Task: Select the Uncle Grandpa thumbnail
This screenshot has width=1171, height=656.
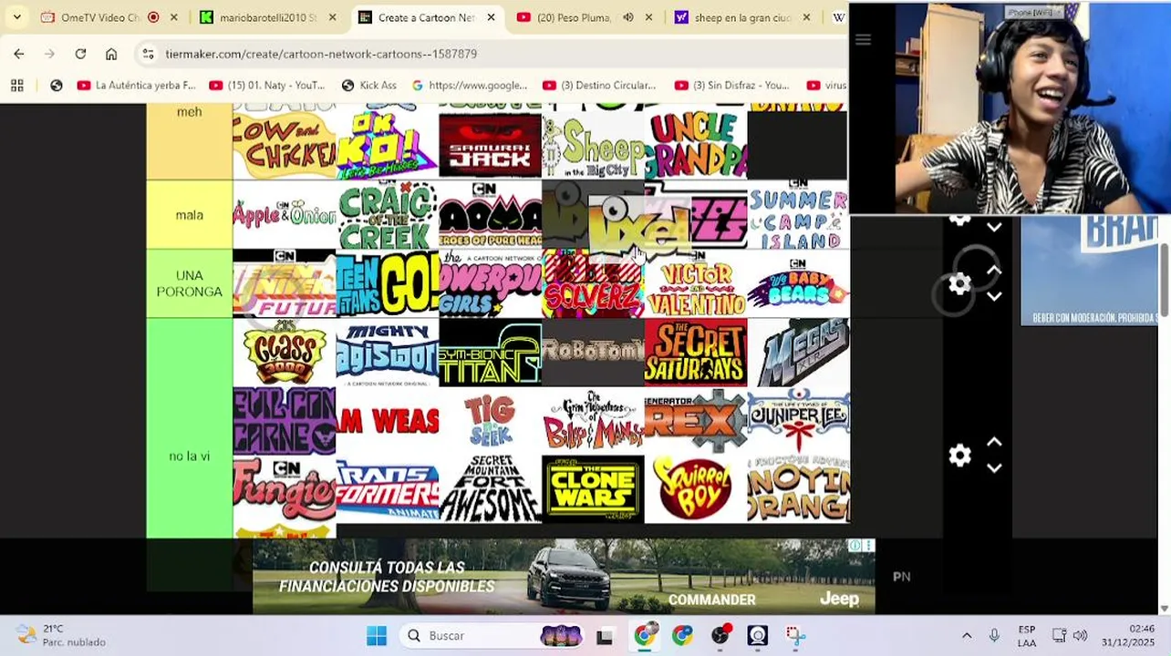Action: coord(696,146)
